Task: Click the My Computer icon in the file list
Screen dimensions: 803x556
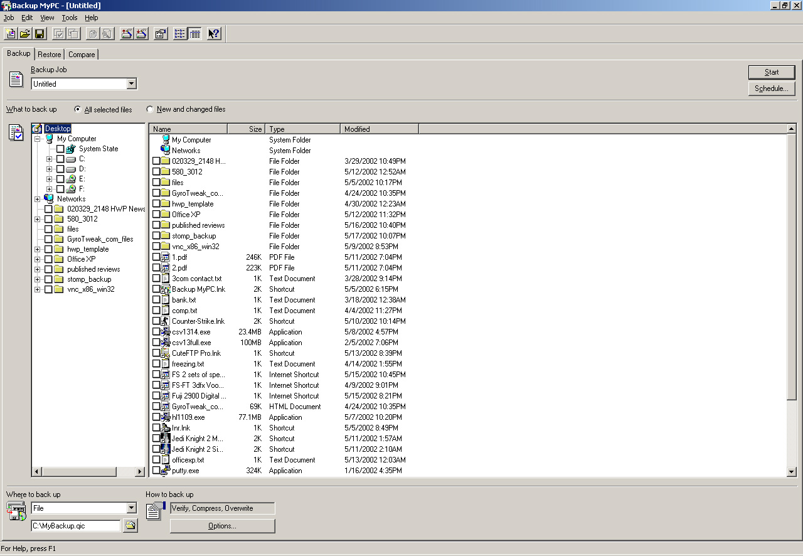Action: (x=166, y=140)
